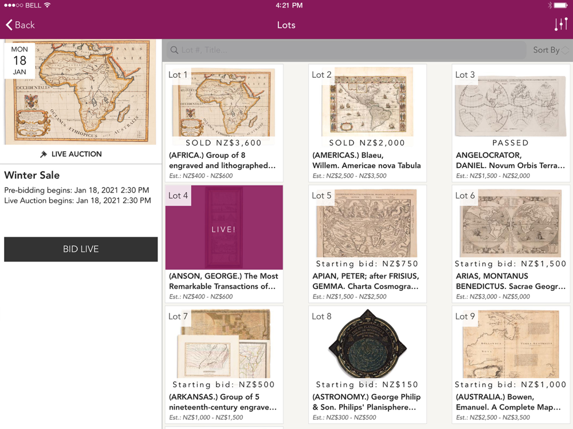Click 'Starting bid: NZ$1,500' on Lot 6
Viewport: 573px width, 429px height.
[511, 264]
